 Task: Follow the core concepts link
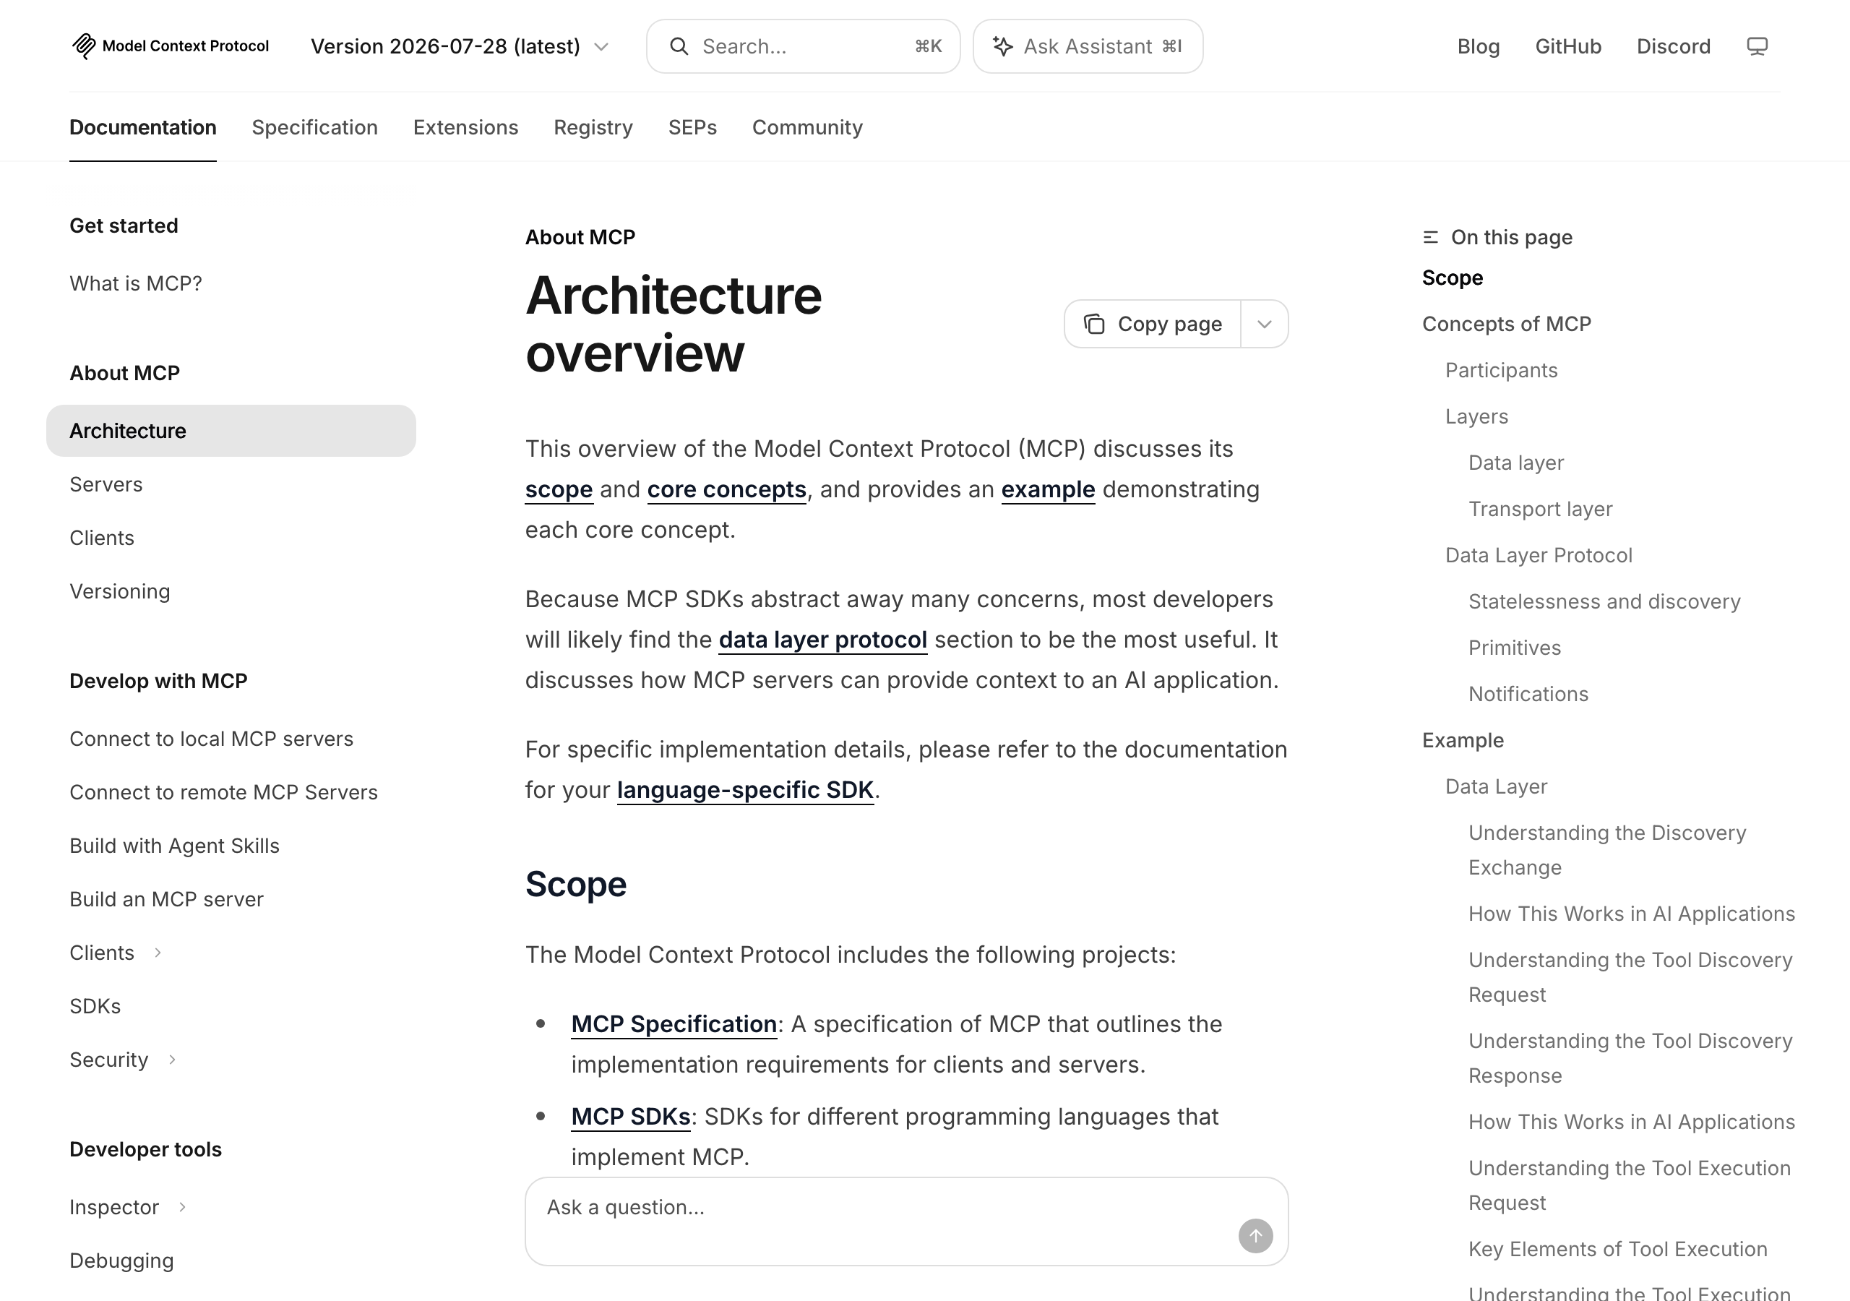(727, 490)
